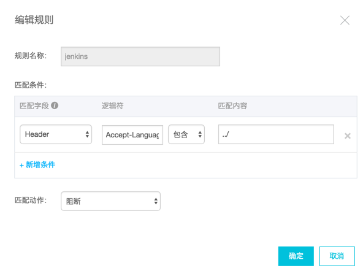This screenshot has height=276, width=363.
Task: Click the info icon beside 匹配字段
Action: [55, 105]
